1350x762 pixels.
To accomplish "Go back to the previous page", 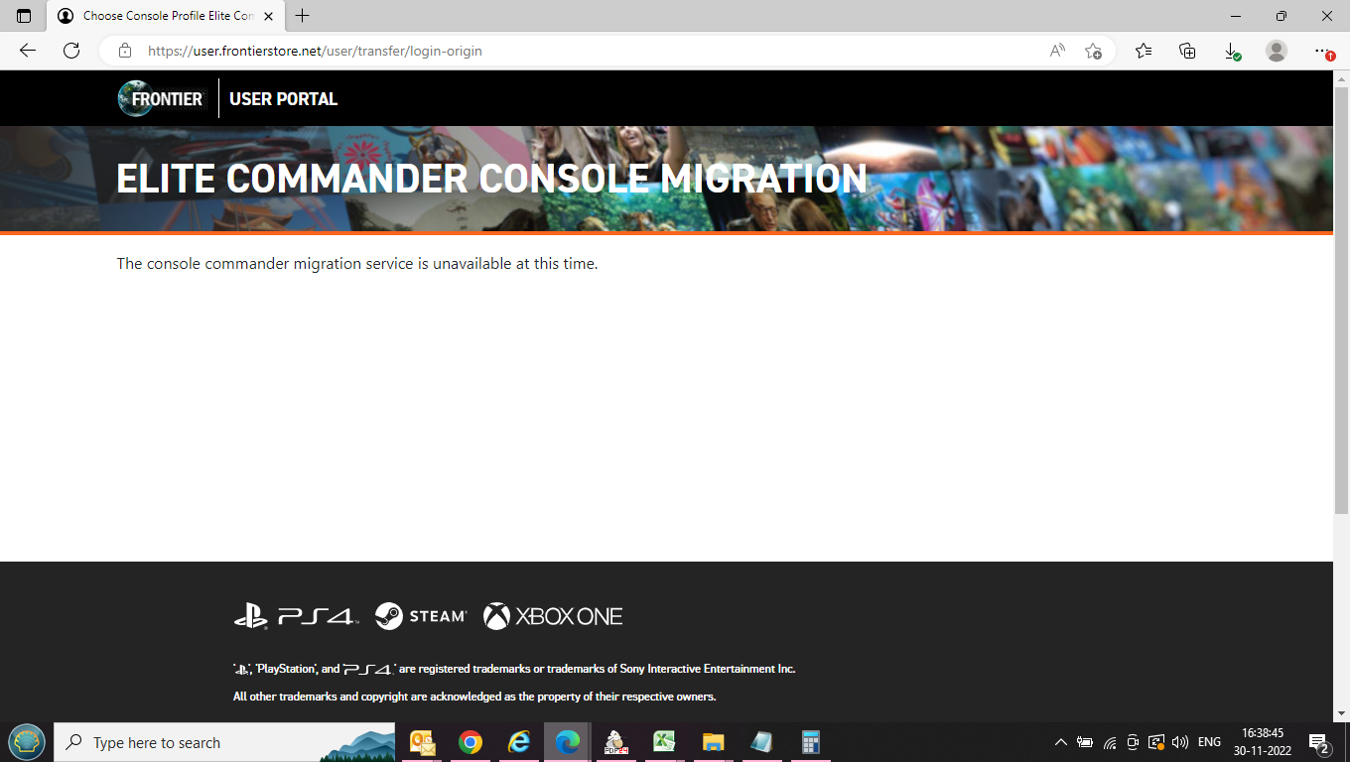I will click(28, 51).
